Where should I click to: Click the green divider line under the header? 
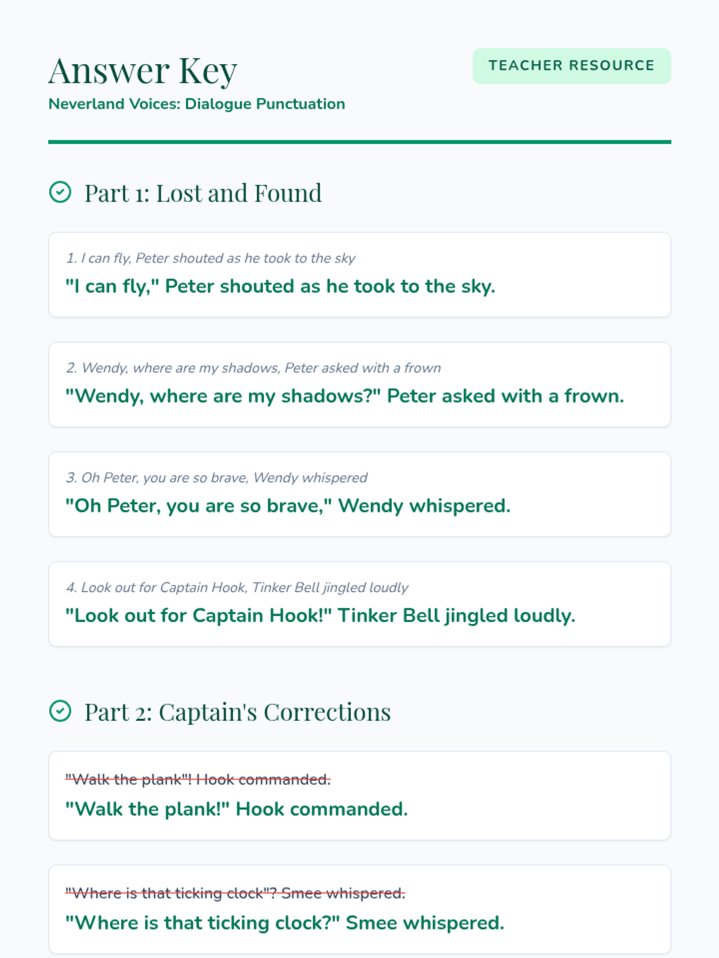359,142
